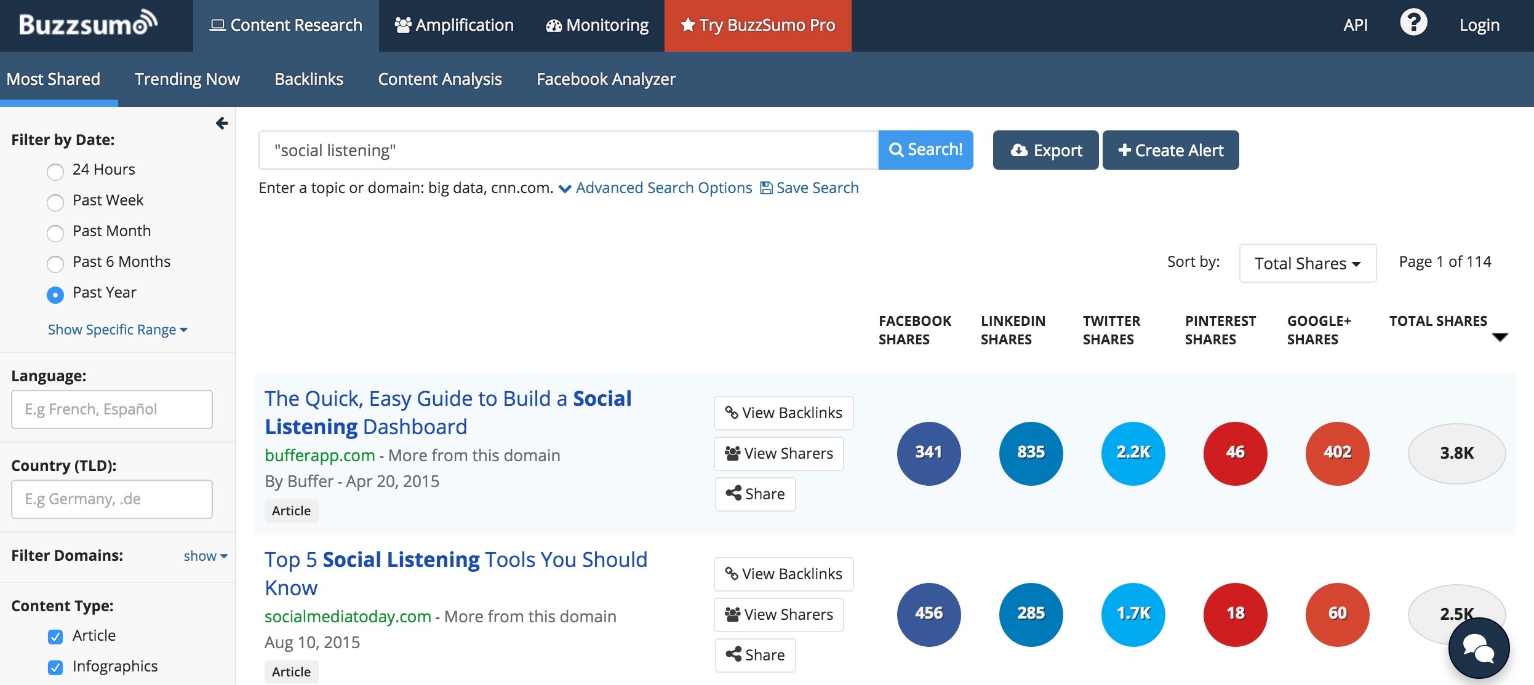1534x685 pixels.
Task: Select the Past 6 Months date filter
Action: pyautogui.click(x=55, y=264)
